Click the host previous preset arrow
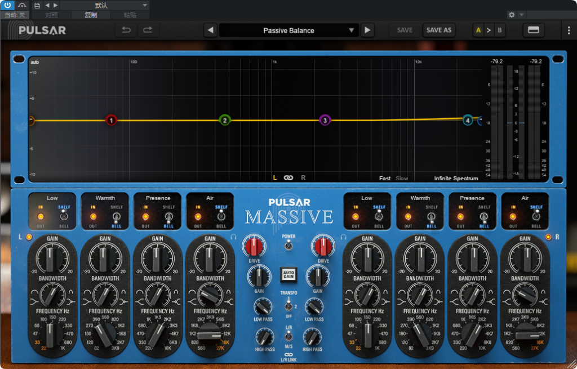This screenshot has height=369, width=577. 47,5
